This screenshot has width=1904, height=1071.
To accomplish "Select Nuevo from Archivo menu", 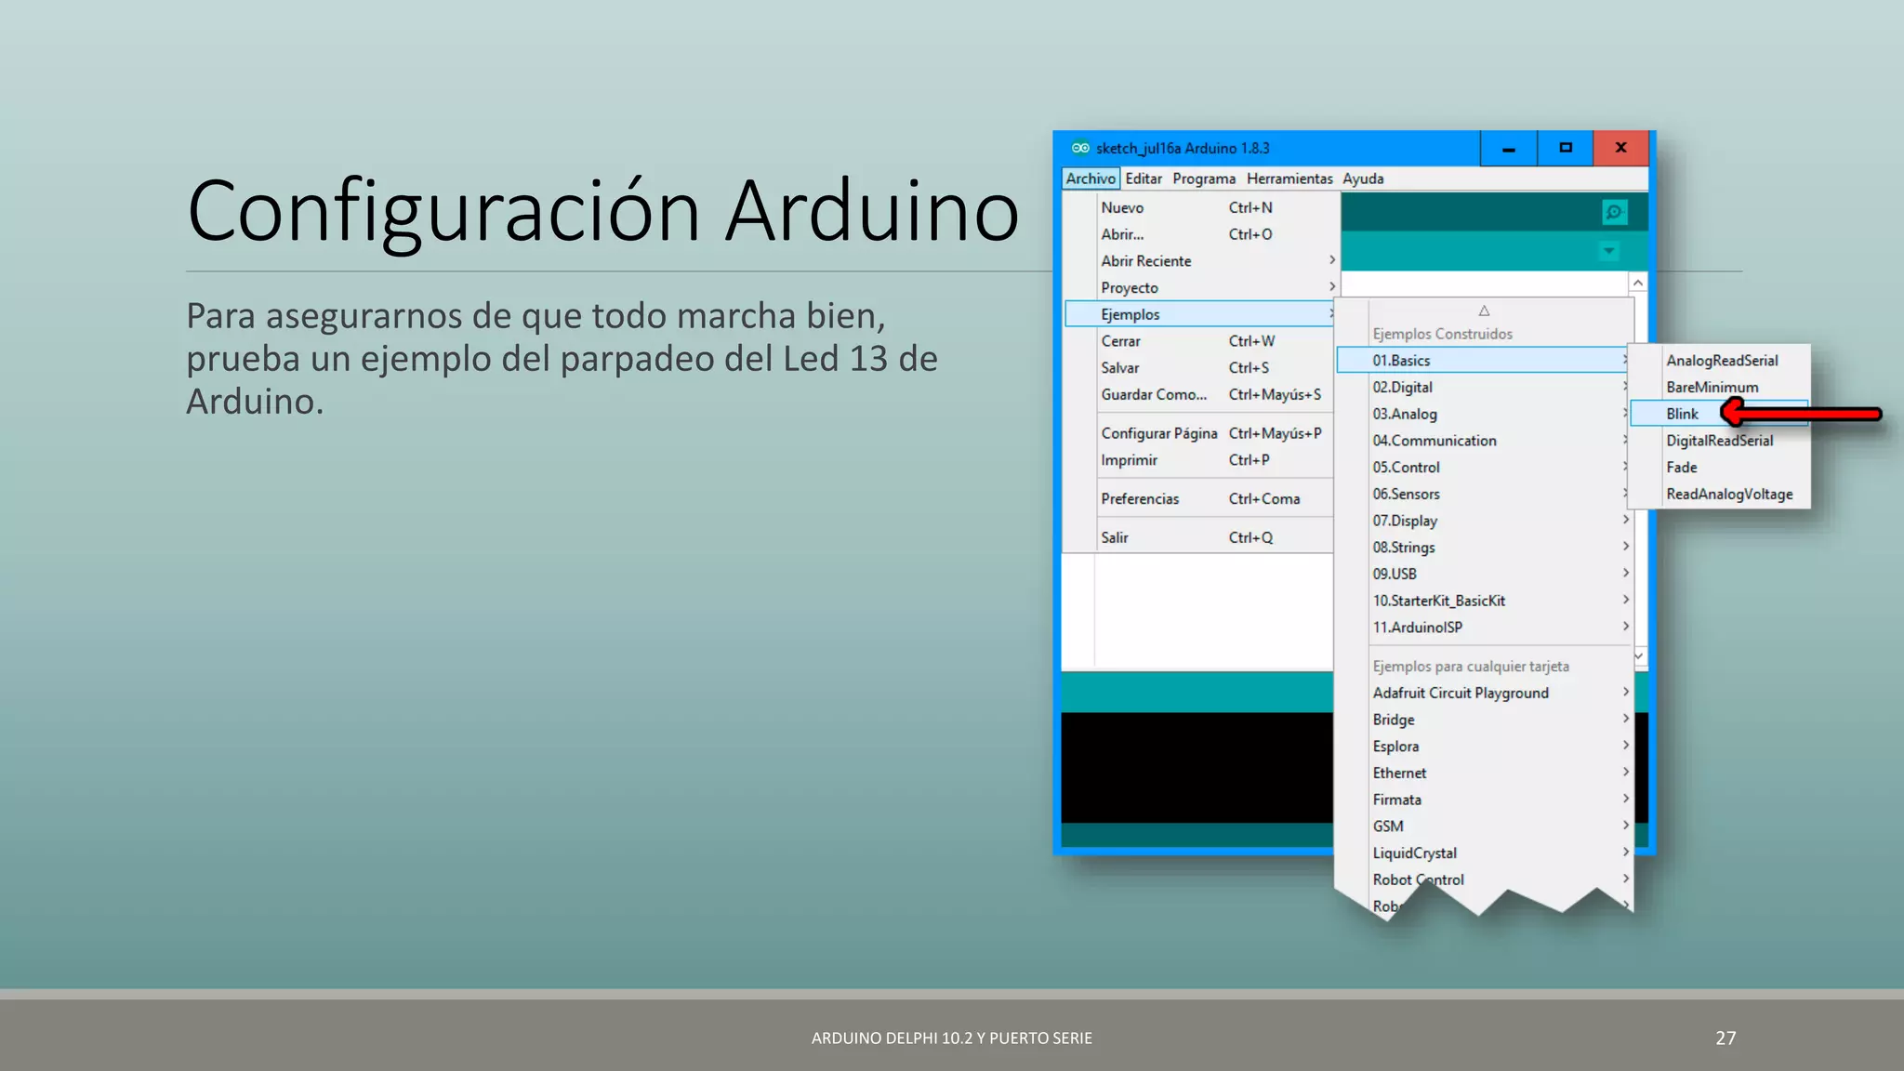I will tap(1199, 207).
